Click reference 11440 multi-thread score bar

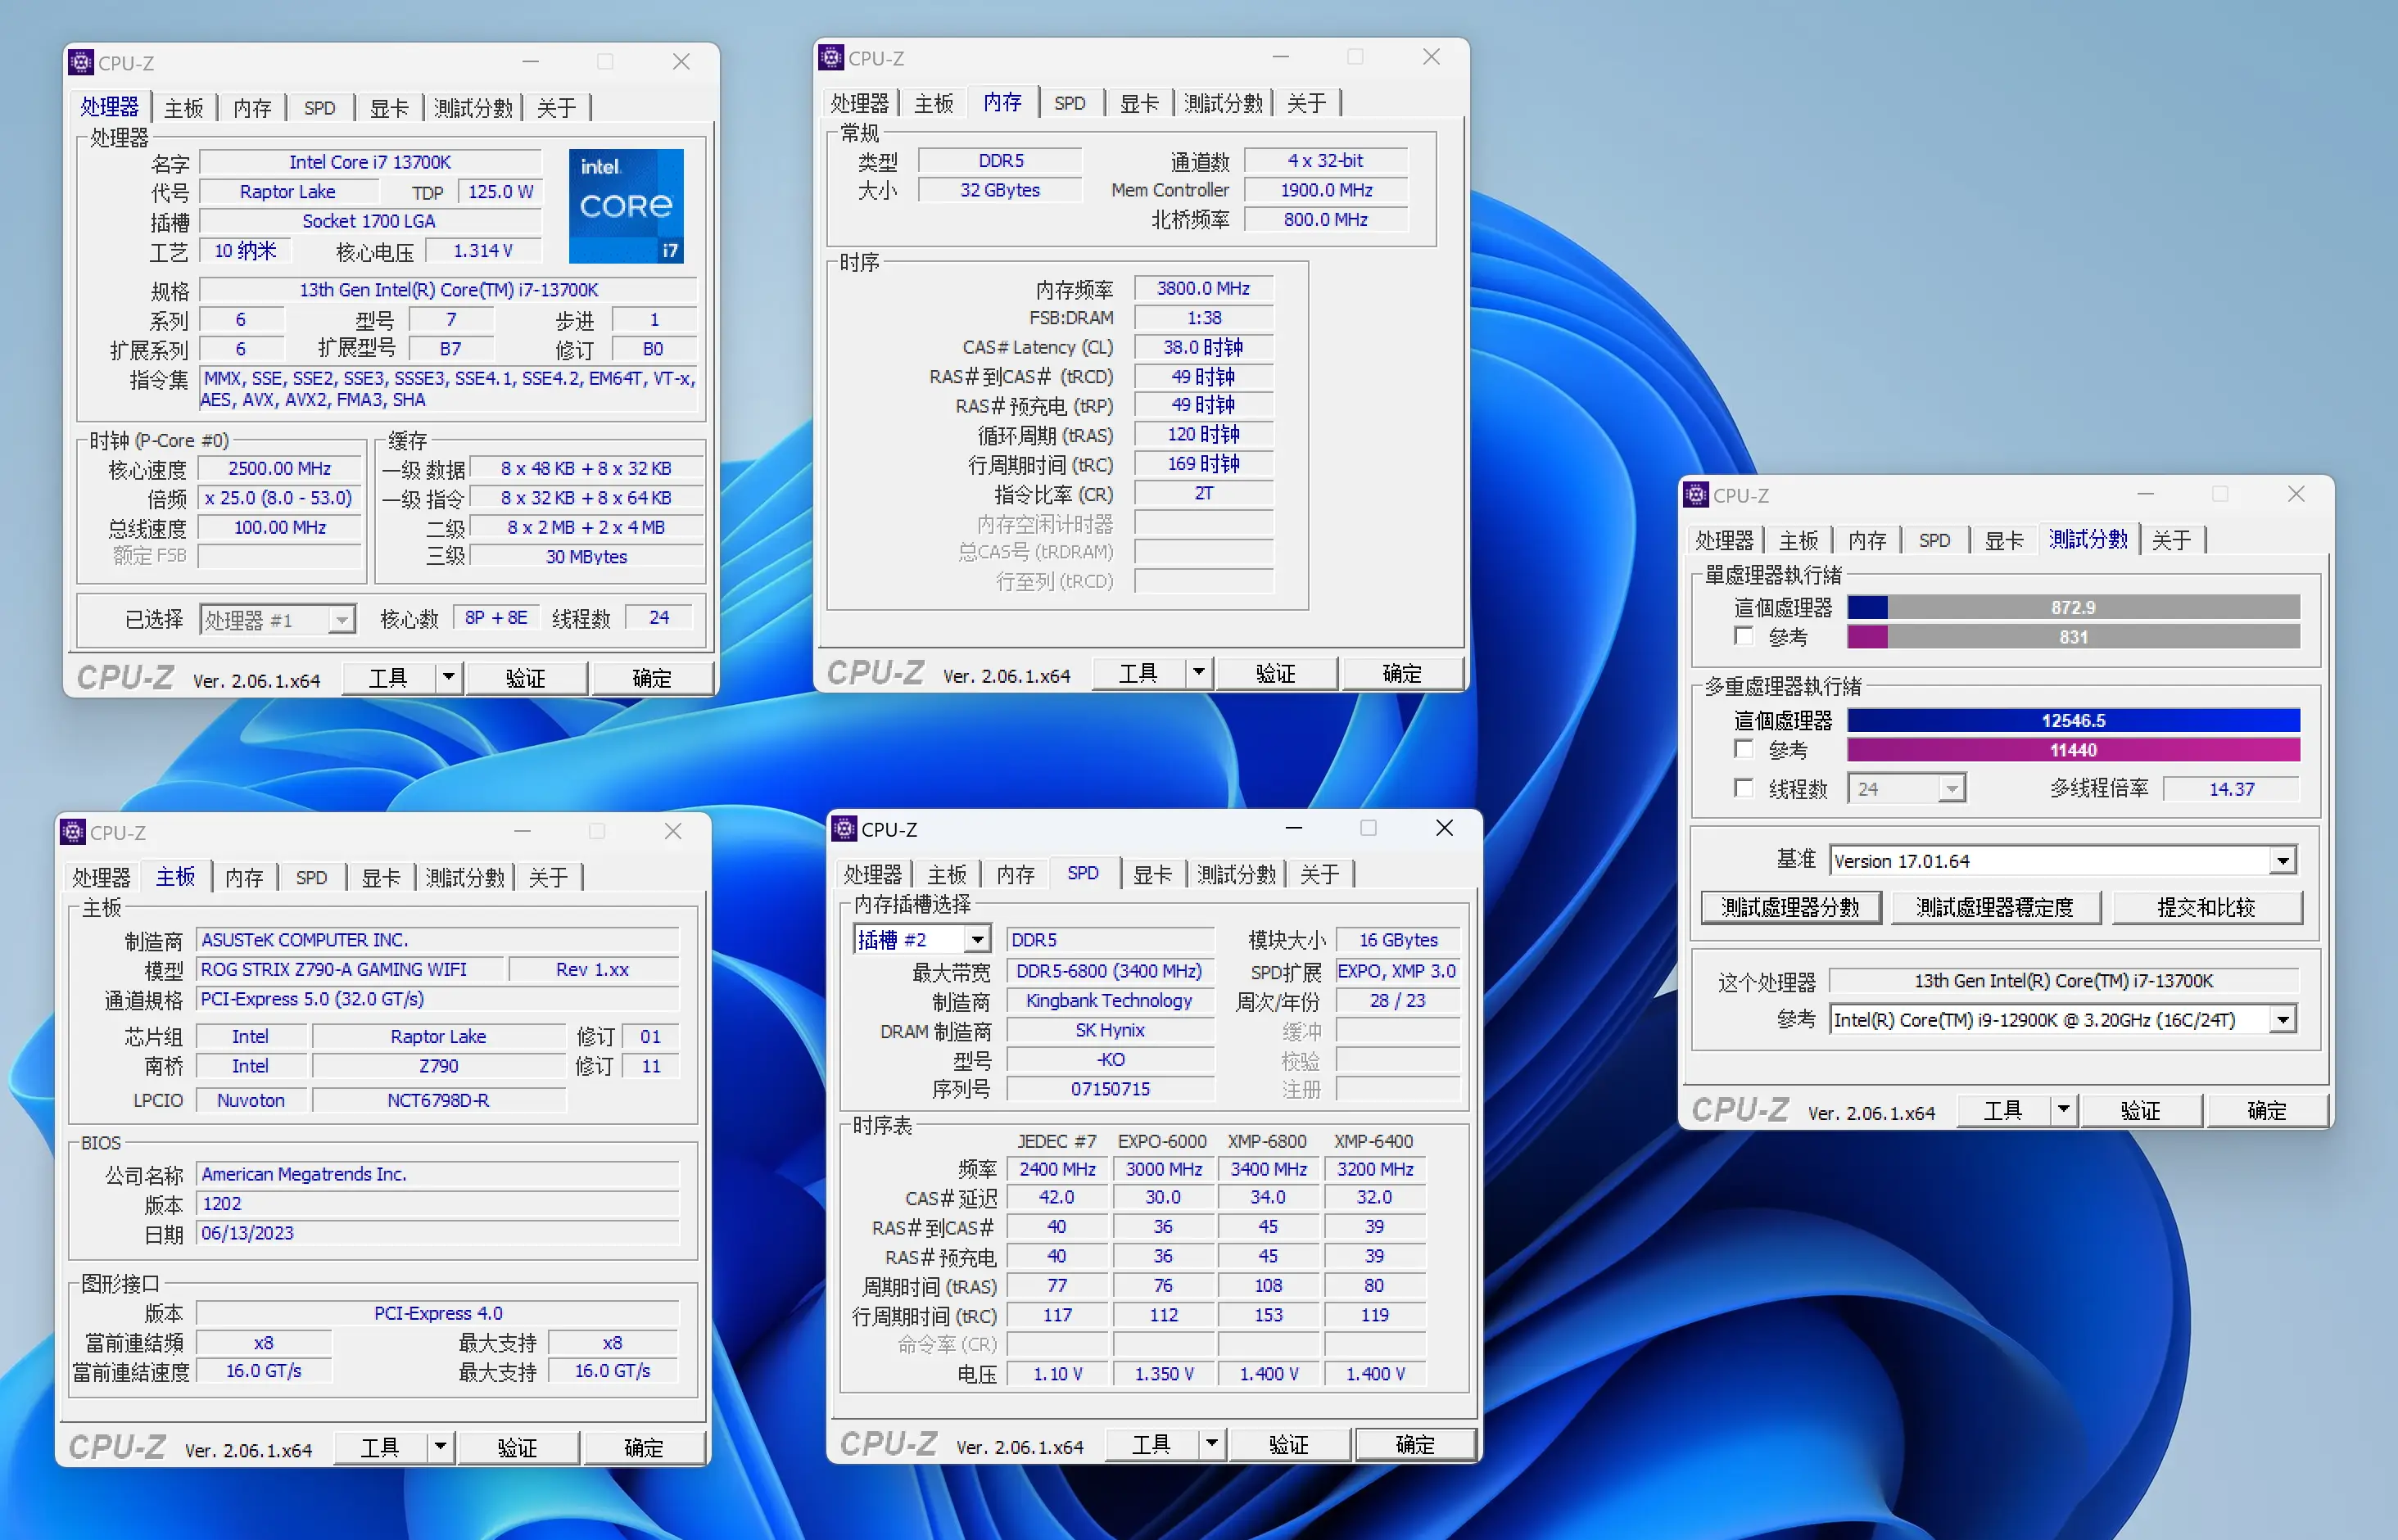(x=2073, y=750)
